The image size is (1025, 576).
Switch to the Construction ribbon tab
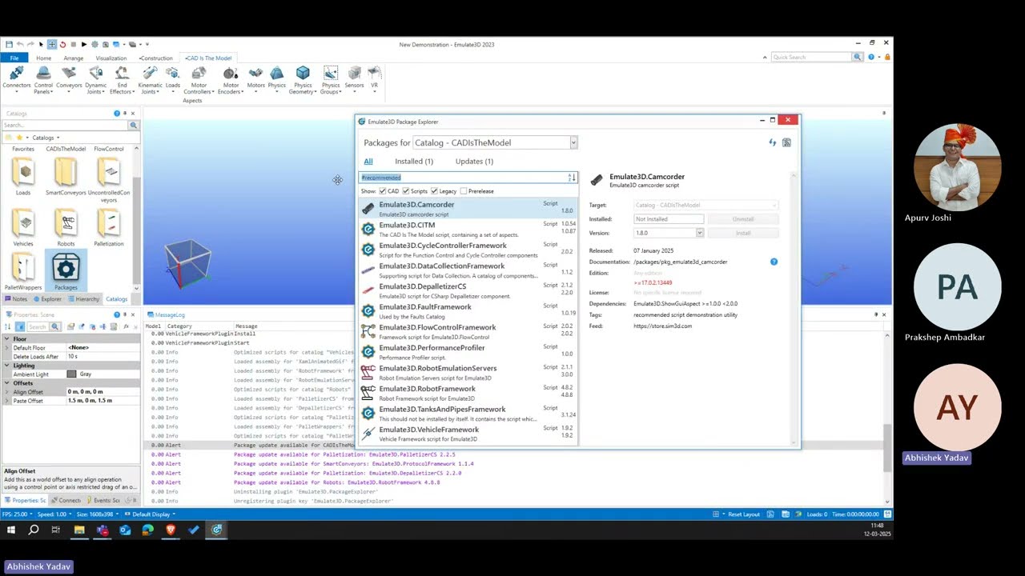[155, 58]
